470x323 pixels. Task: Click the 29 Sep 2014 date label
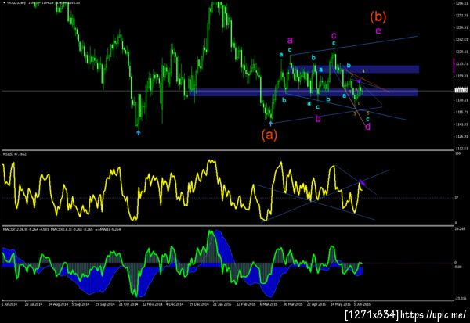point(105,304)
